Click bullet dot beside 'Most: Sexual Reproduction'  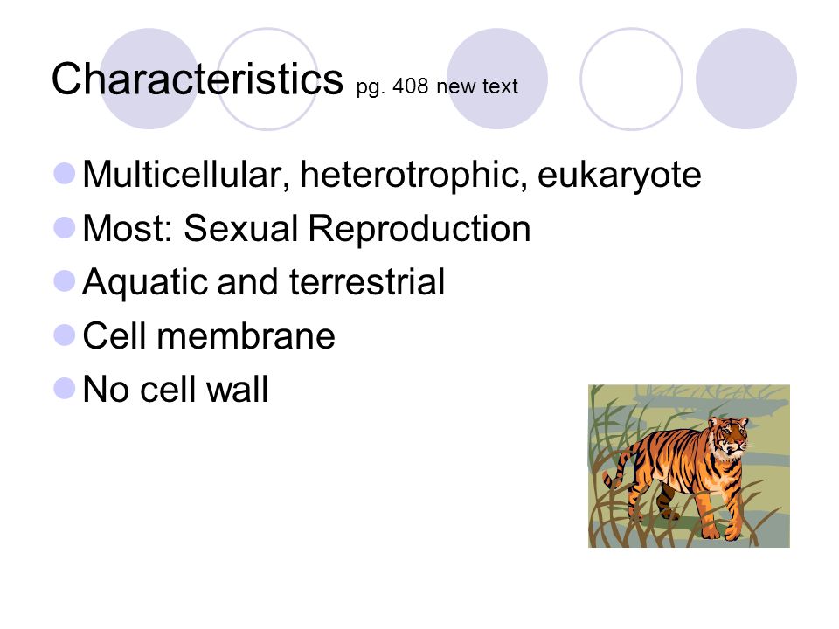65,227
